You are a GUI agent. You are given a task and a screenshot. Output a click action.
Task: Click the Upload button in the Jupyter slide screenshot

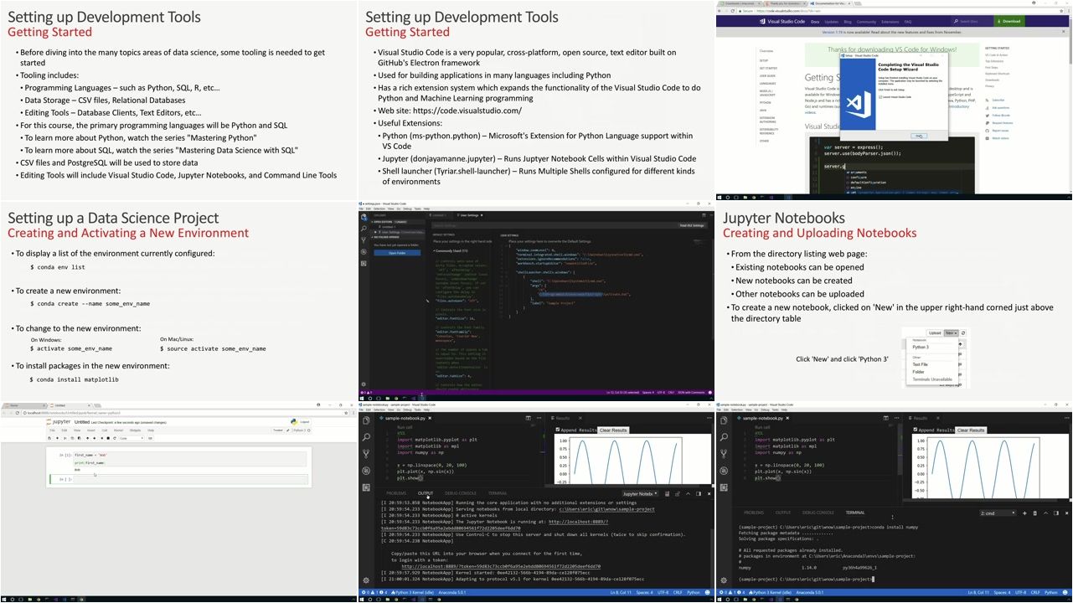(934, 332)
